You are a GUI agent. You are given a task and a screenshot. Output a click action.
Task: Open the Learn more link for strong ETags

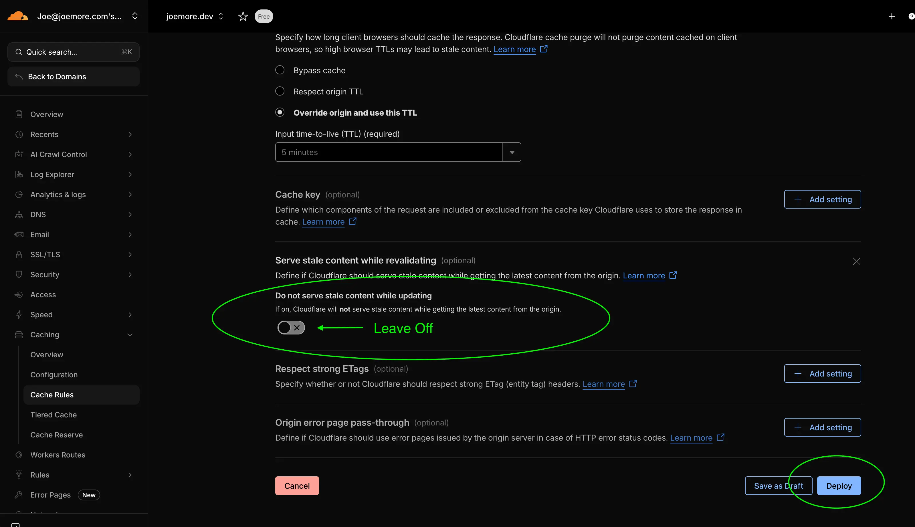pos(604,384)
